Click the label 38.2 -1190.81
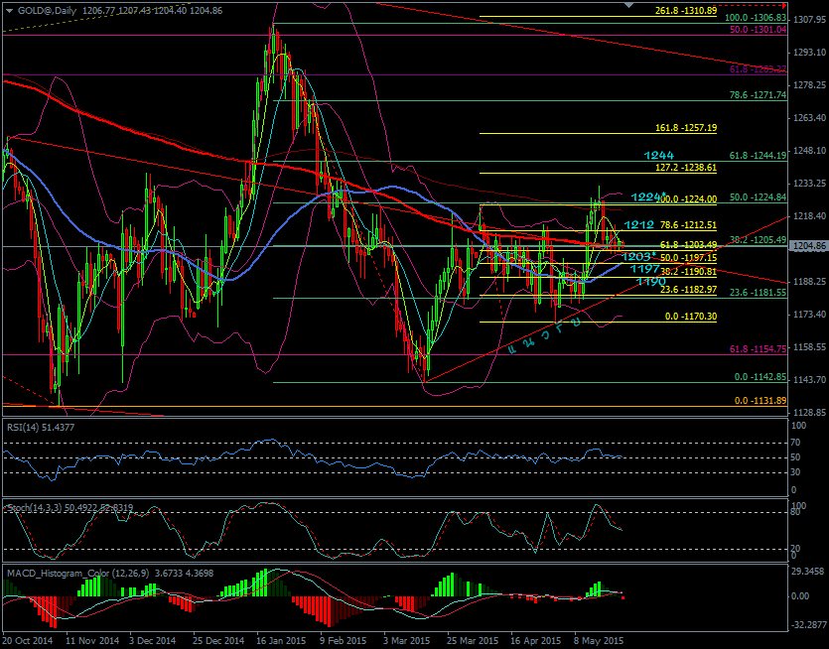The height and width of the screenshot is (649, 829). point(688,272)
